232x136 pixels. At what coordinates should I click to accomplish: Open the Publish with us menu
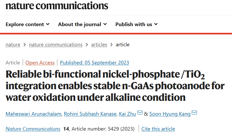tap(137, 24)
